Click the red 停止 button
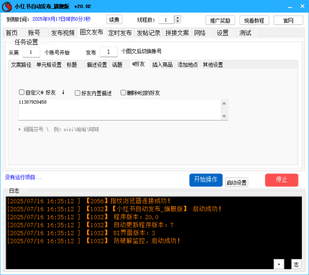This screenshot has width=309, height=275. tap(282, 180)
